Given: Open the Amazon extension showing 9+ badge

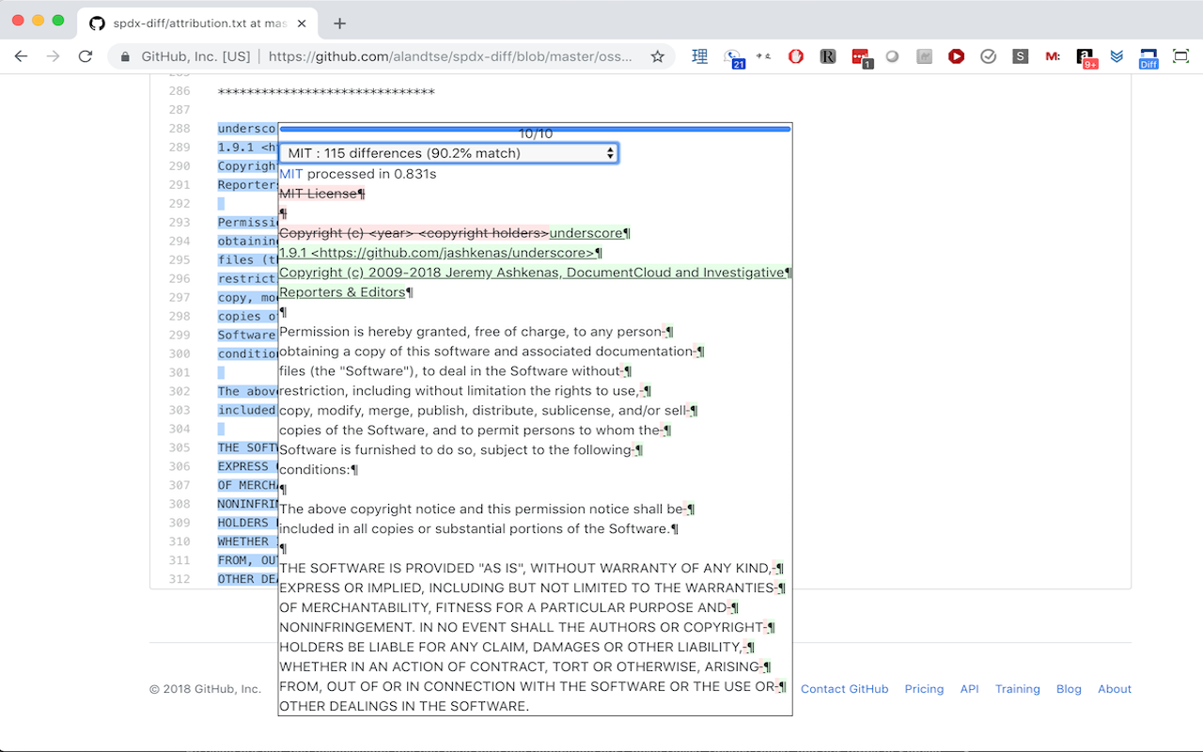Looking at the screenshot, I should 1085,56.
